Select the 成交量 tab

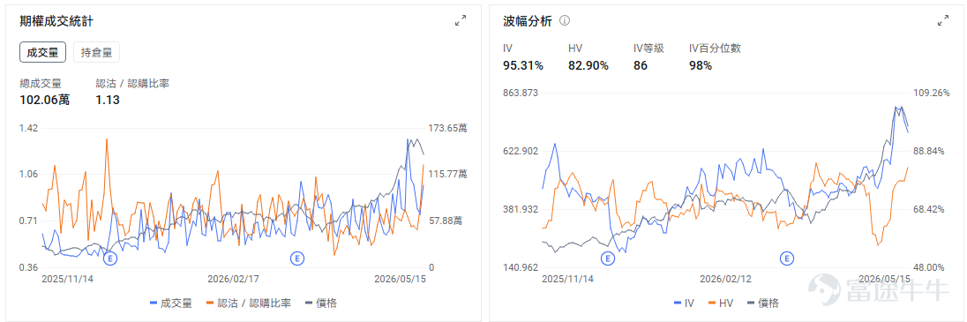coord(42,52)
